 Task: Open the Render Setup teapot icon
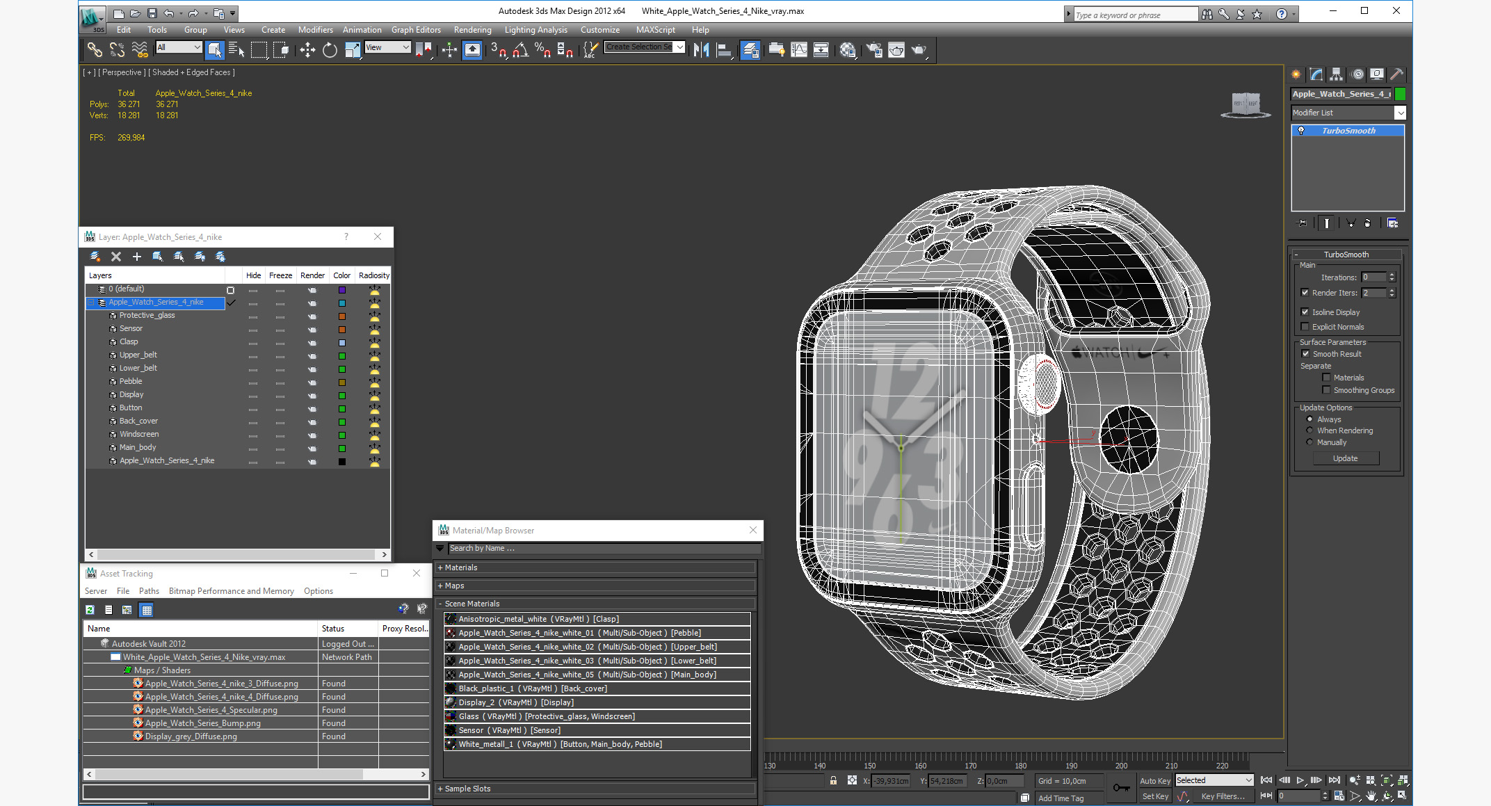pos(874,50)
